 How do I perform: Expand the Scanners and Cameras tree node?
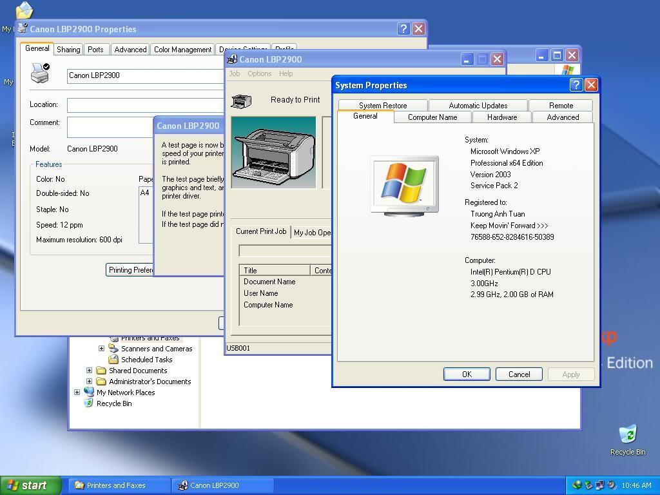point(101,349)
